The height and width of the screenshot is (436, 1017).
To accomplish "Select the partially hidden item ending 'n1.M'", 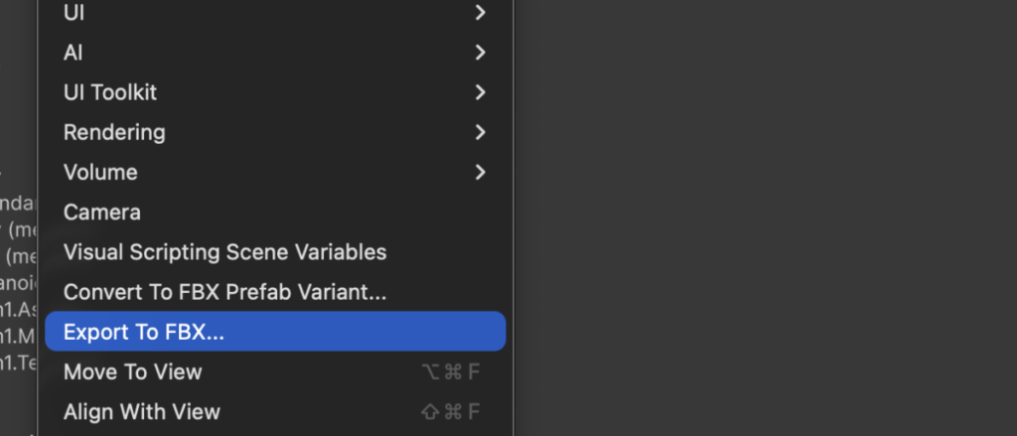I will (x=18, y=337).
